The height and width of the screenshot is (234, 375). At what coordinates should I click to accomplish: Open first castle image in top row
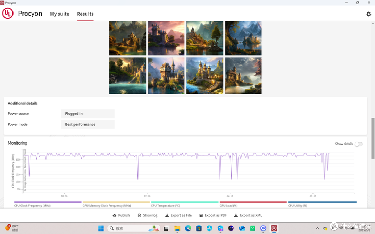coord(127,38)
